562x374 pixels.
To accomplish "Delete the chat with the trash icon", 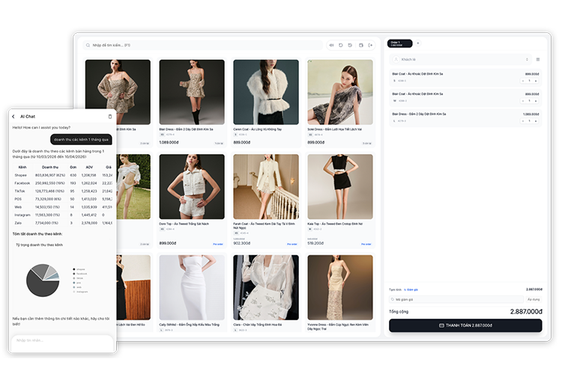I will pyautogui.click(x=110, y=117).
